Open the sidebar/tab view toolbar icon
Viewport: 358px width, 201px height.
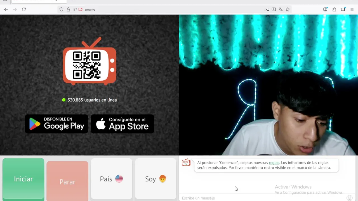pyautogui.click(x=343, y=9)
